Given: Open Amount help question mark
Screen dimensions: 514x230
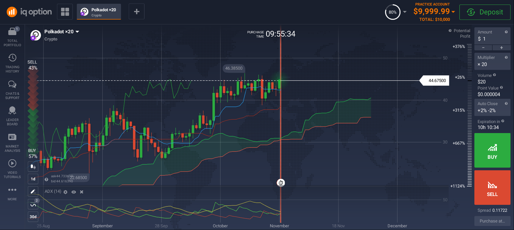Looking at the screenshot, I should pyautogui.click(x=506, y=32).
